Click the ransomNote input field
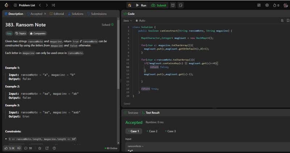 point(207,148)
